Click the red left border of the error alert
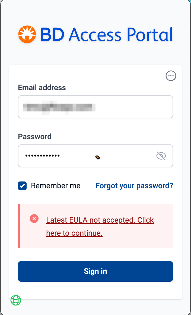191x315 pixels. 19,226
